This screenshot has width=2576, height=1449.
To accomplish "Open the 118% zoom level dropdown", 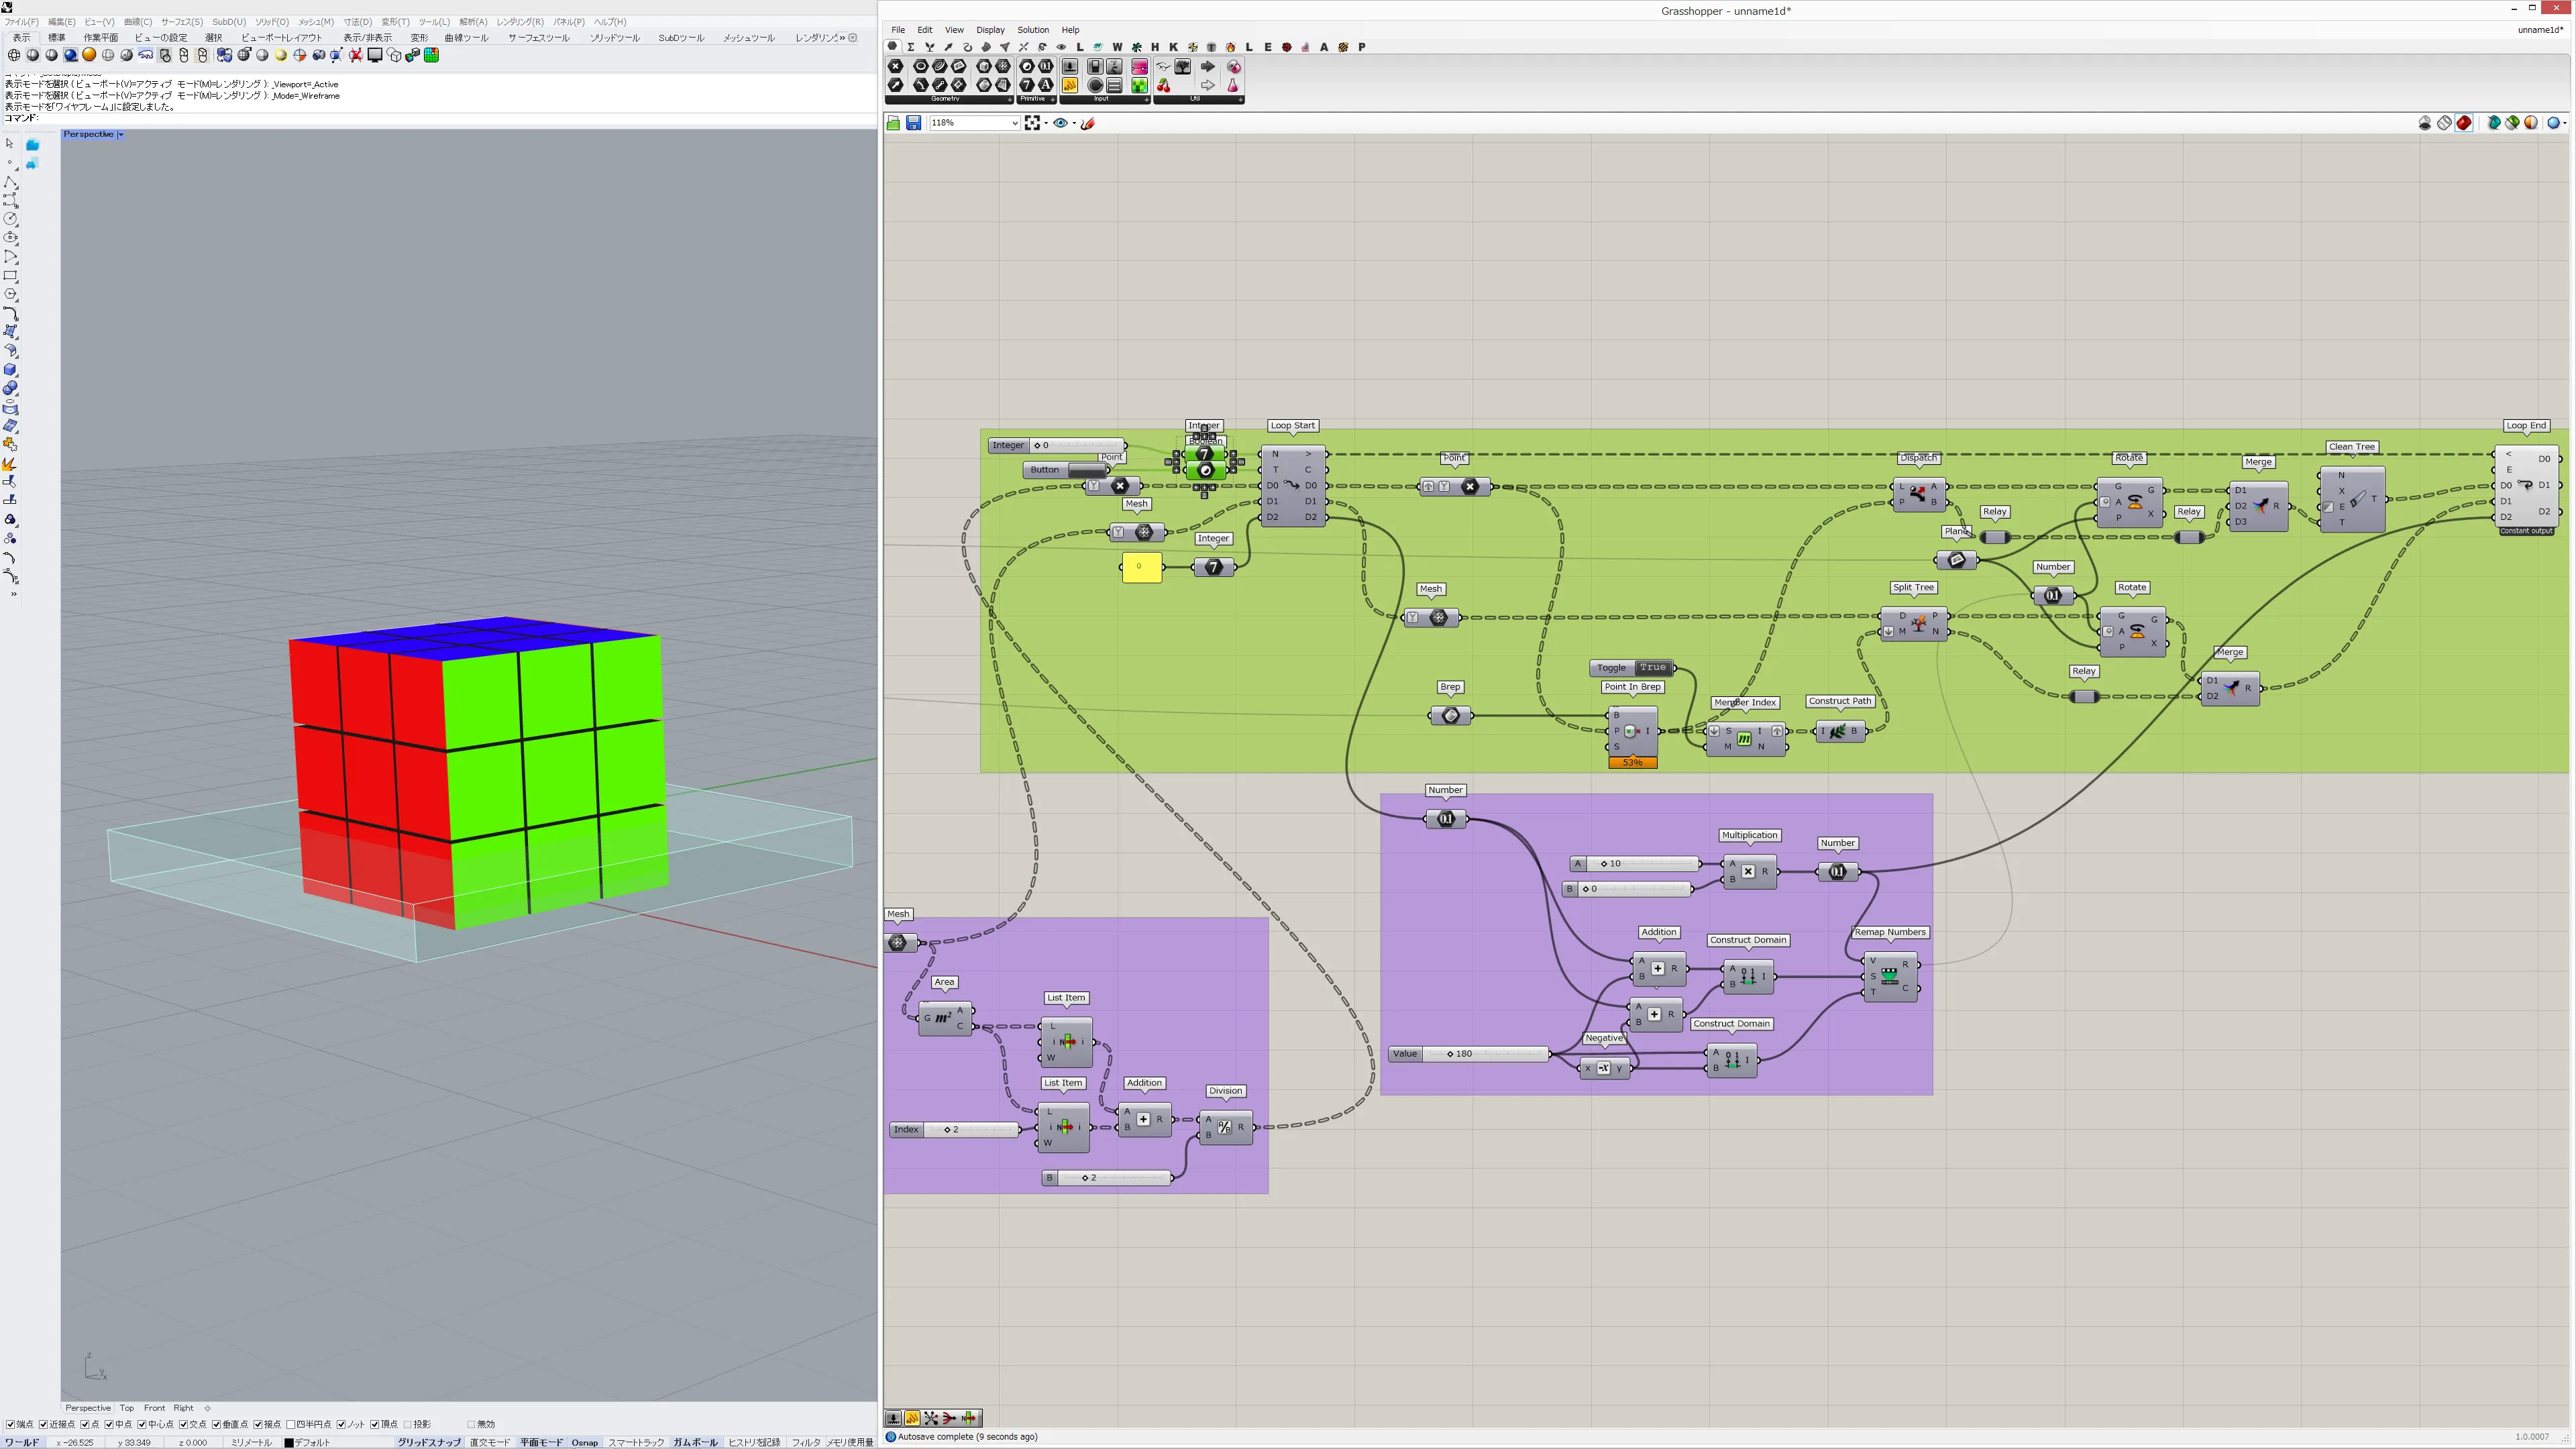I will [x=1014, y=123].
